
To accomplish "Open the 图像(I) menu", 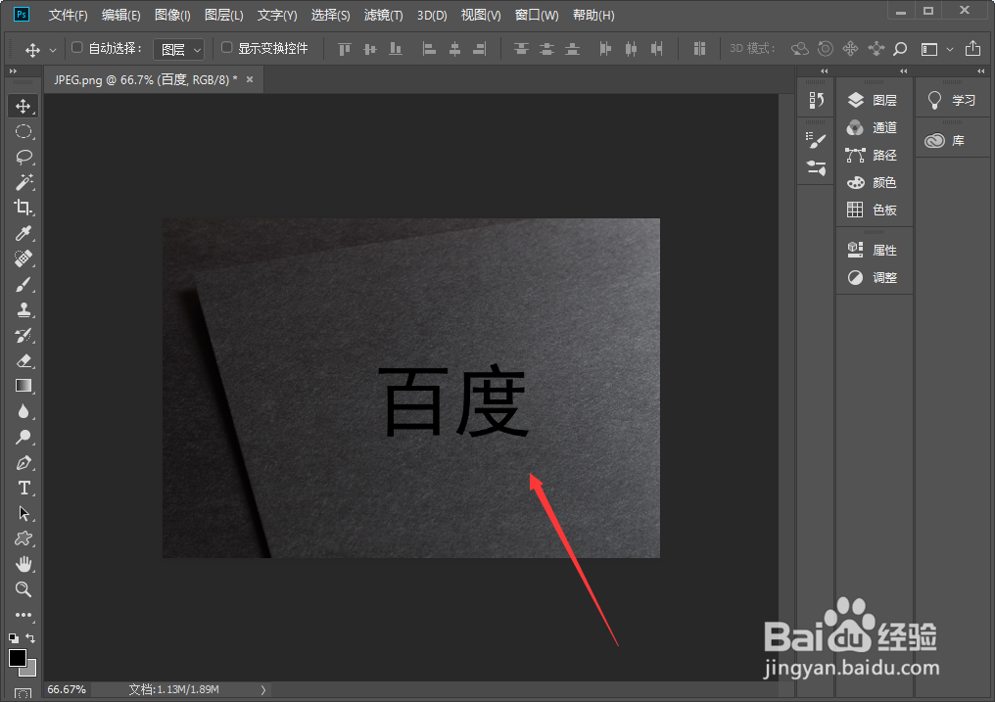I will 172,16.
